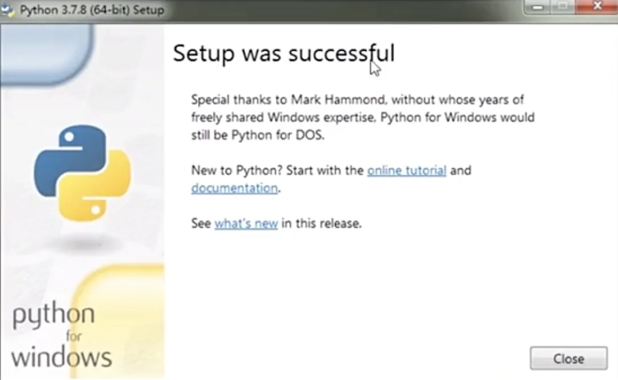The width and height of the screenshot is (618, 380).
Task: Click the "in this release" text
Action: pos(321,223)
